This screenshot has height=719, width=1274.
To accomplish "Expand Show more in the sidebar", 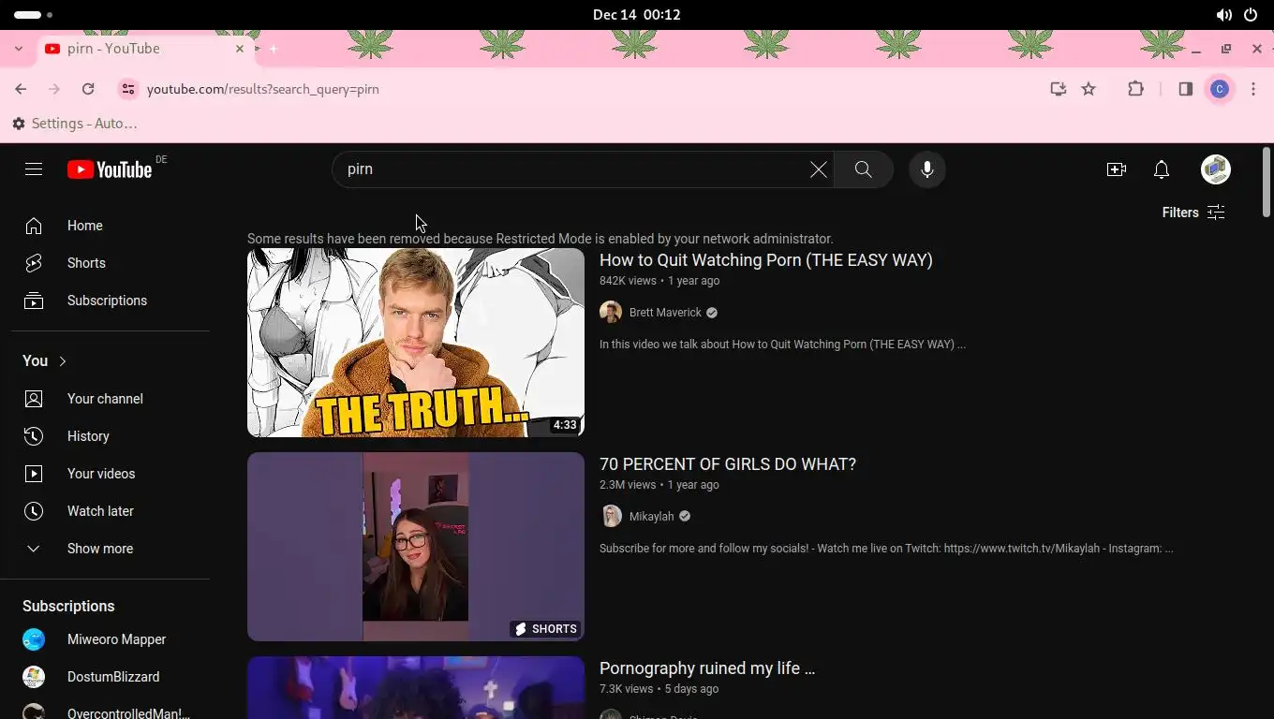I will point(111,549).
